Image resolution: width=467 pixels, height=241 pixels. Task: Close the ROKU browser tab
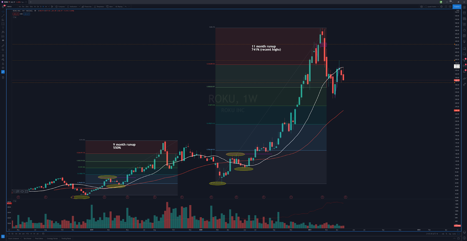tap(26, 2)
